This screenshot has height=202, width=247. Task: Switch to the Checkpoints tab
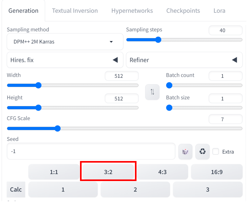click(x=183, y=11)
